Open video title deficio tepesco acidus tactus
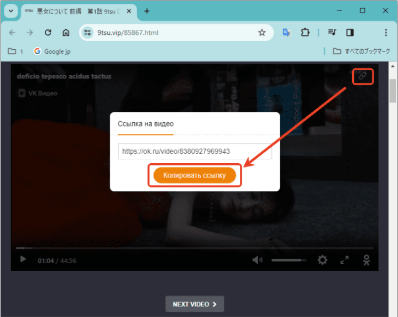This screenshot has height=317, width=398. 64,76
